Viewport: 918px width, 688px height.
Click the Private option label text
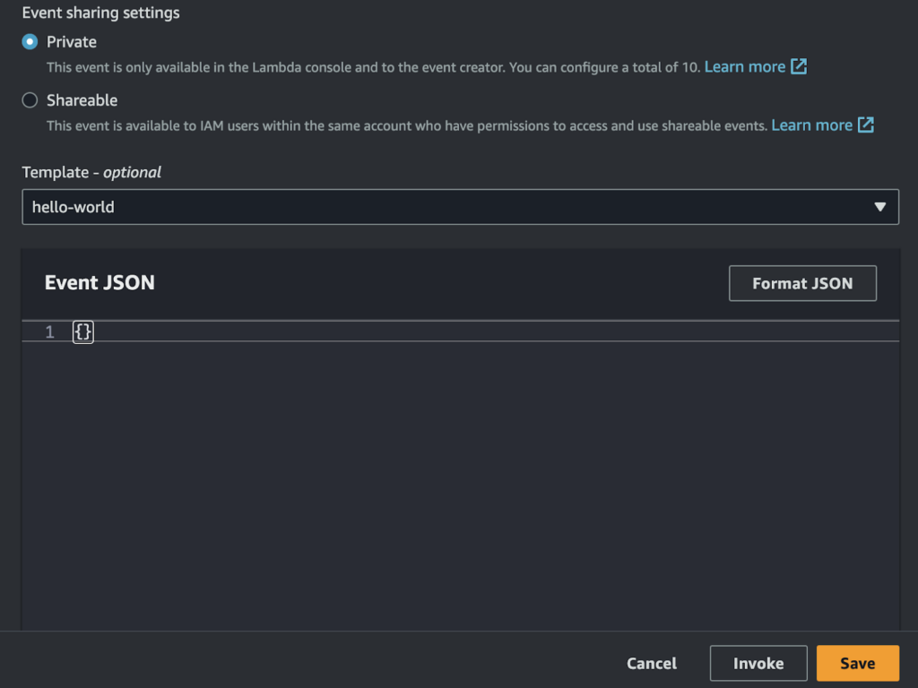pyautogui.click(x=72, y=42)
